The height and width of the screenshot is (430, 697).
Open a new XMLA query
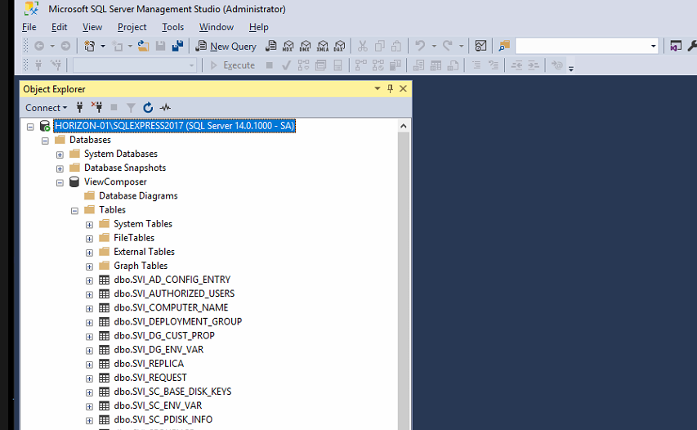tap(323, 46)
